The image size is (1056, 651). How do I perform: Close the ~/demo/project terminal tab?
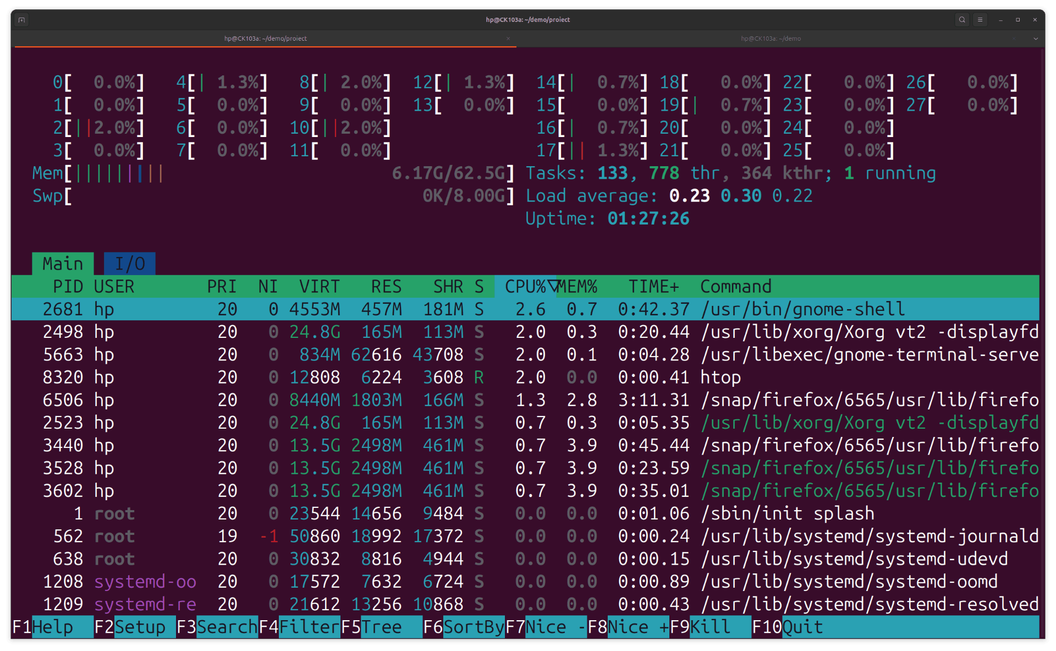pos(508,39)
